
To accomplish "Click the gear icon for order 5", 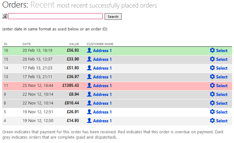I will [x=212, y=112].
